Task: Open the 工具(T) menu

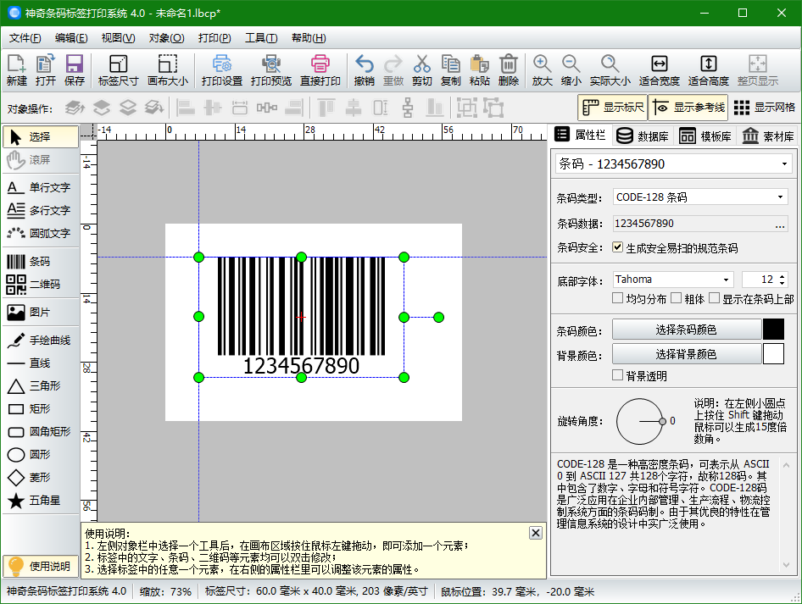Action: click(261, 38)
